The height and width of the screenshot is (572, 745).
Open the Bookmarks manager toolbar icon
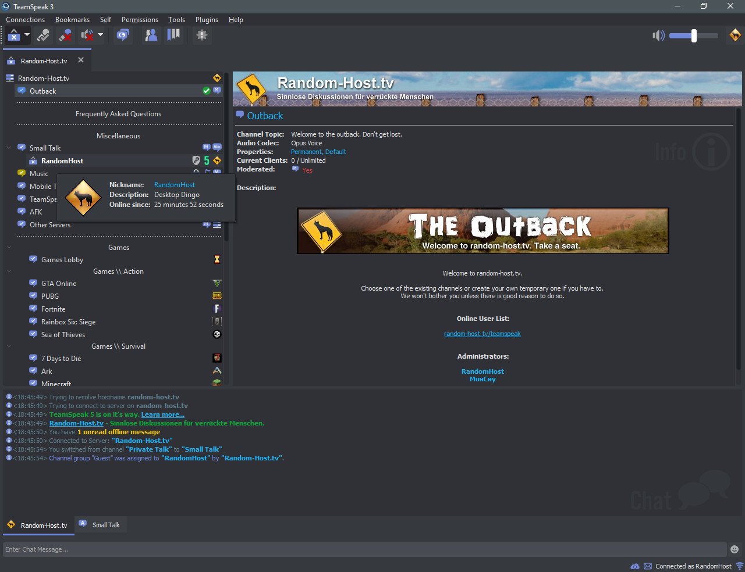[173, 35]
